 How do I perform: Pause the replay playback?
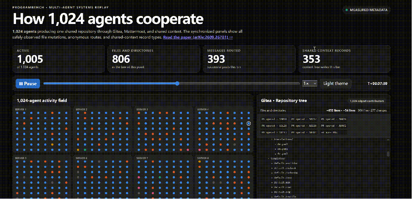[28, 84]
